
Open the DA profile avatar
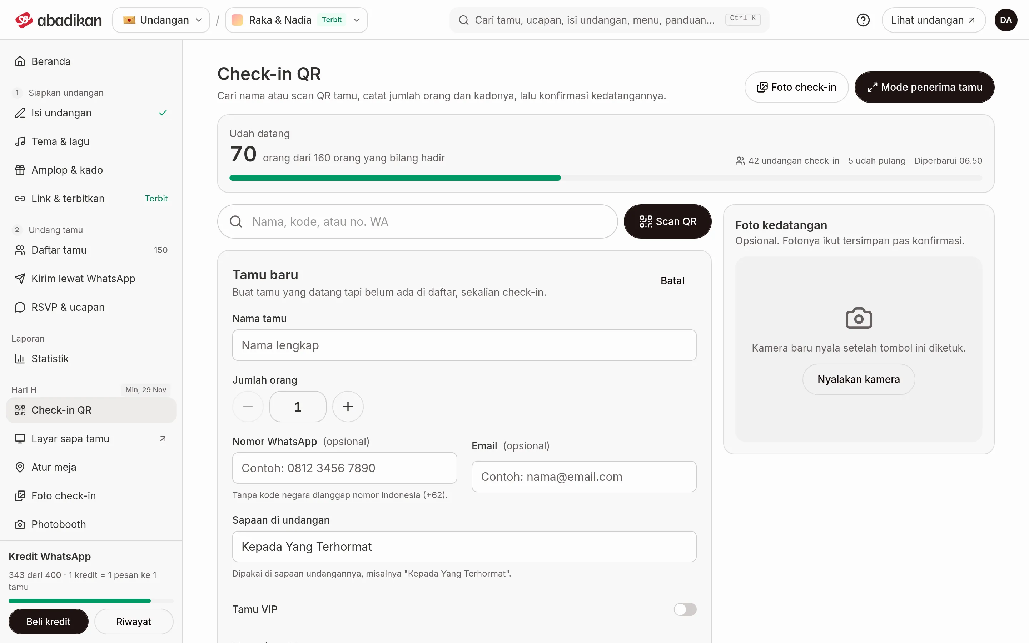click(1006, 20)
